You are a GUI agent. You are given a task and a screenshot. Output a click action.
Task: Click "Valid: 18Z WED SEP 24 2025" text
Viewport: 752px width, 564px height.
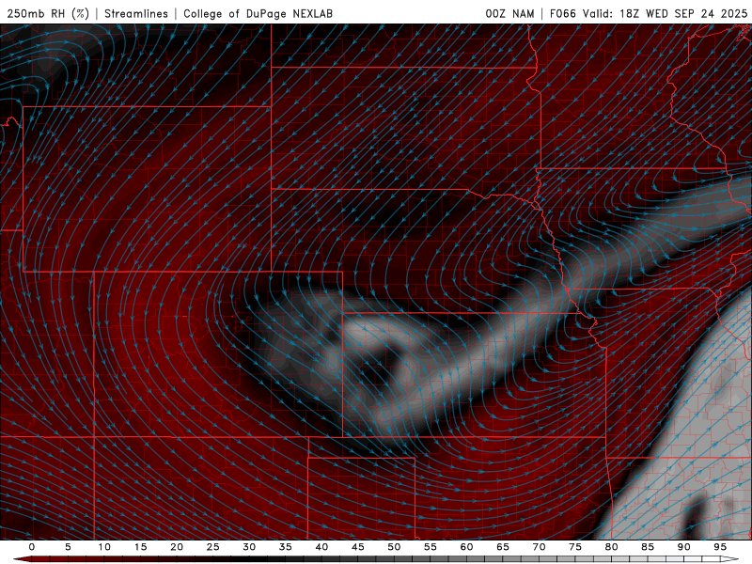coord(666,13)
